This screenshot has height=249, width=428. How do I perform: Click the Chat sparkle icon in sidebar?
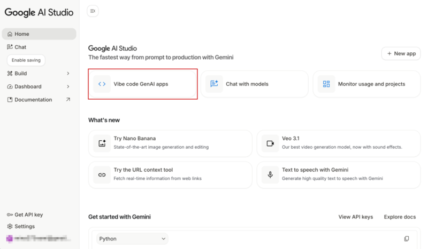coord(10,47)
